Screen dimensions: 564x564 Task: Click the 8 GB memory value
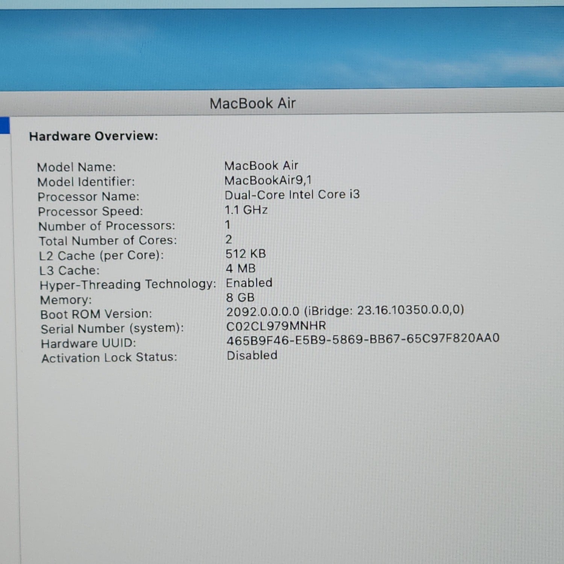(240, 297)
